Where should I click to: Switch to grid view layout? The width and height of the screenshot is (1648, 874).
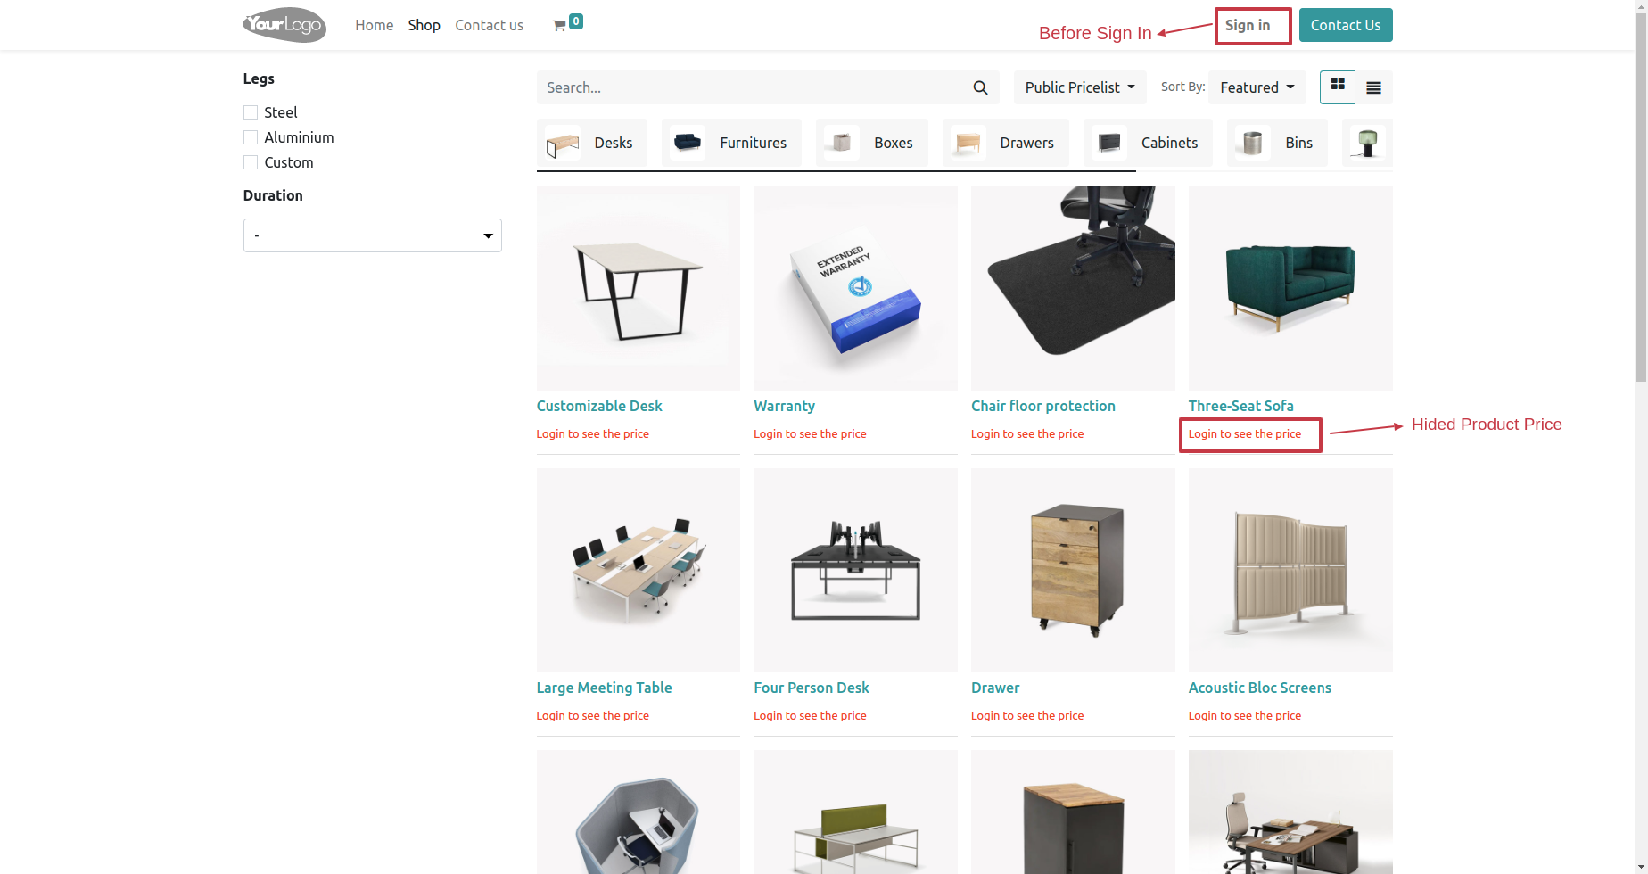[x=1338, y=87]
